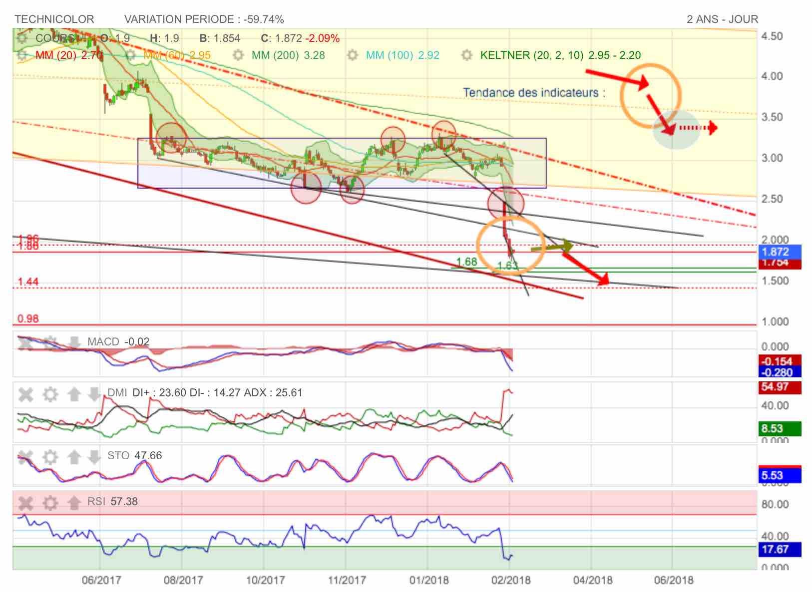The height and width of the screenshot is (592, 812).
Task: Click the MM (200) 3.28 legend label
Action: [x=288, y=55]
